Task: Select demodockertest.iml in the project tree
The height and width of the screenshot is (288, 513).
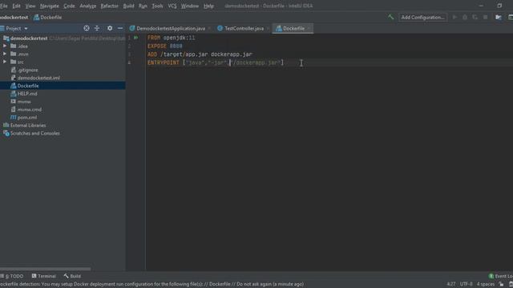Action: (38, 78)
